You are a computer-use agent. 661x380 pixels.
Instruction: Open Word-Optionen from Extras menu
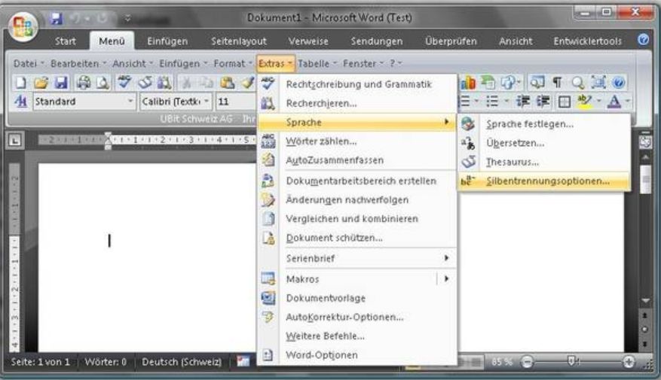coord(357,355)
